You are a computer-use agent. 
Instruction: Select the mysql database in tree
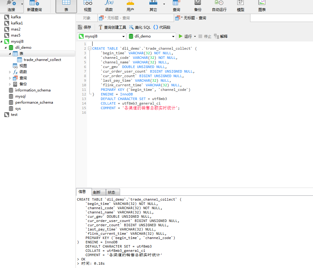coord(20,96)
